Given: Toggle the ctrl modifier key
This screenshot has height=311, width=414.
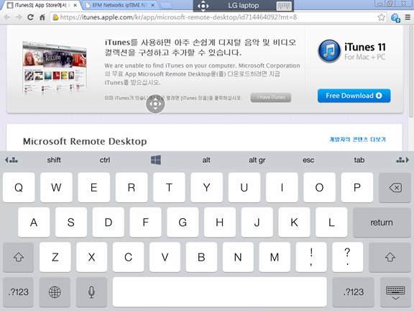Looking at the screenshot, I should (x=105, y=160).
